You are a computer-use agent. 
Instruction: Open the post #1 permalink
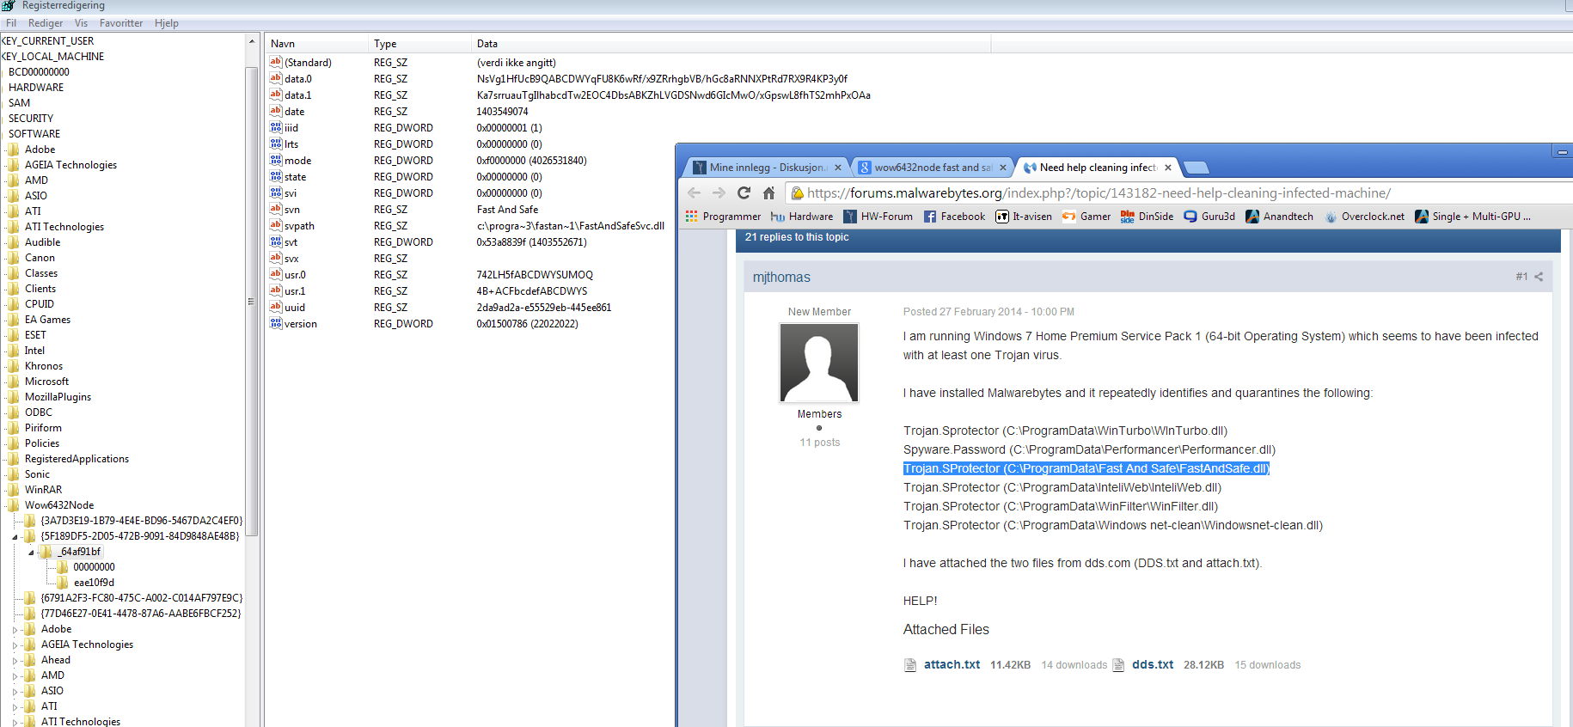[1521, 277]
